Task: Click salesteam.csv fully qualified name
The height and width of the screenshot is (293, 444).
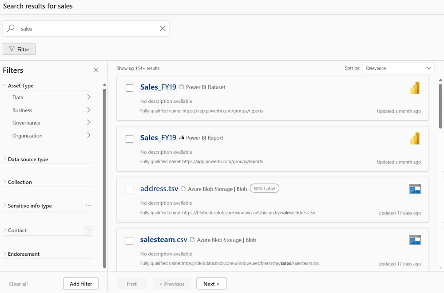Action: (230, 263)
